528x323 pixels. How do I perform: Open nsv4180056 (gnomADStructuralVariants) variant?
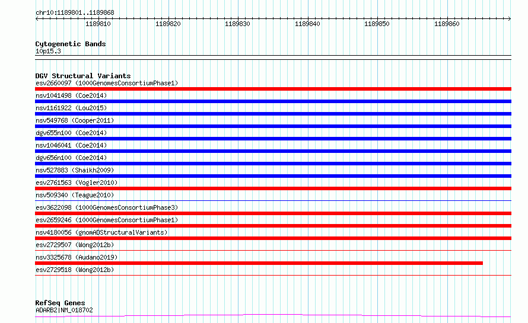101,232
